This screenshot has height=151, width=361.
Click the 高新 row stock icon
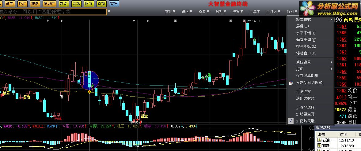click(x=319, y=145)
